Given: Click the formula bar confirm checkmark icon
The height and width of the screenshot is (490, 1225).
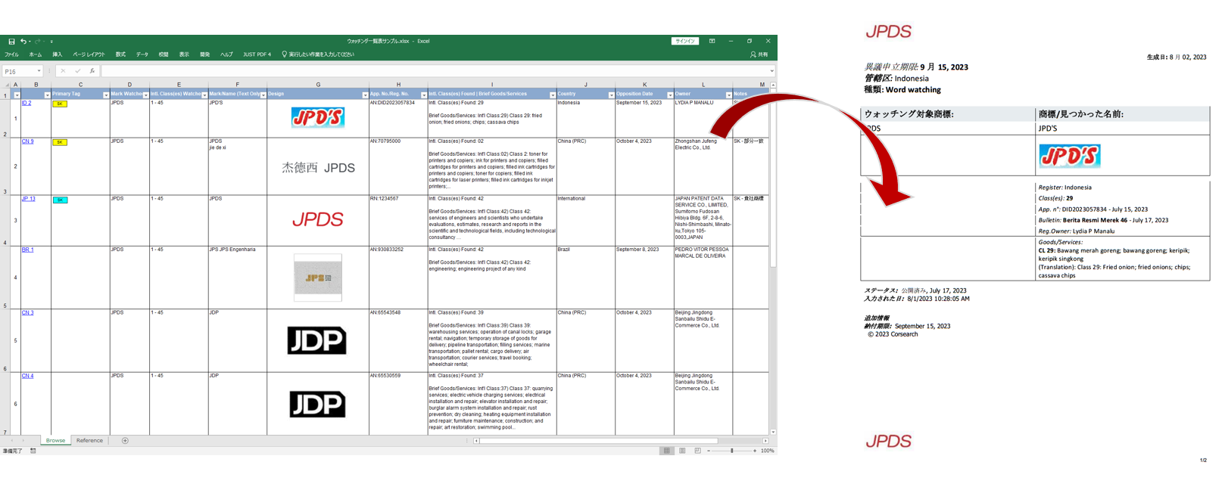Looking at the screenshot, I should [x=77, y=71].
